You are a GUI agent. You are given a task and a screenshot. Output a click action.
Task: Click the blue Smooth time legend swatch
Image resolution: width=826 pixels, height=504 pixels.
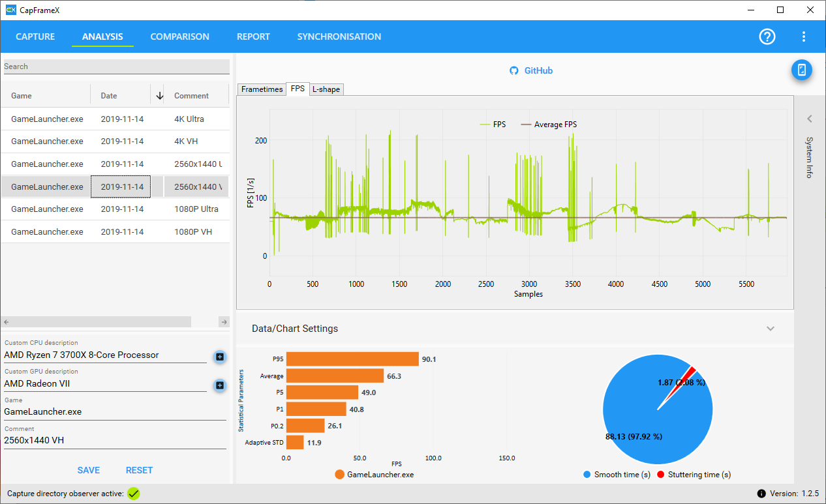[587, 475]
